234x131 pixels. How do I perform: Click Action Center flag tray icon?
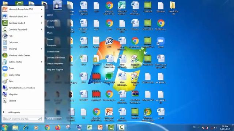(203, 128)
